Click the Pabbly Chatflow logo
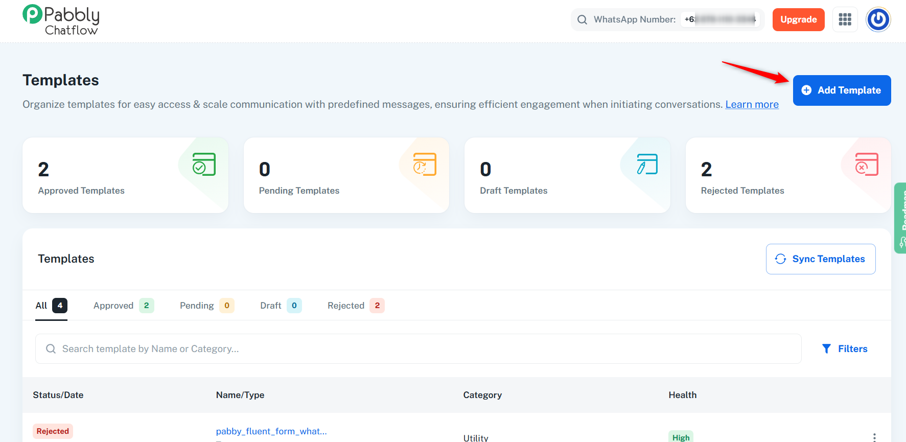The width and height of the screenshot is (906, 442). [61, 20]
